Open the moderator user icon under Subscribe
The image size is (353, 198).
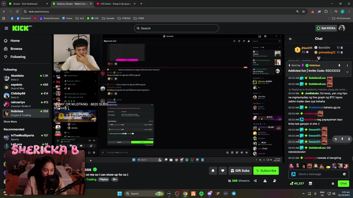pos(275,181)
